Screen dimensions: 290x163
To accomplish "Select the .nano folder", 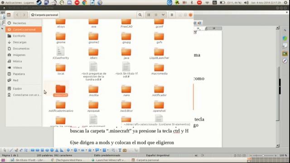I will click(x=126, y=91).
